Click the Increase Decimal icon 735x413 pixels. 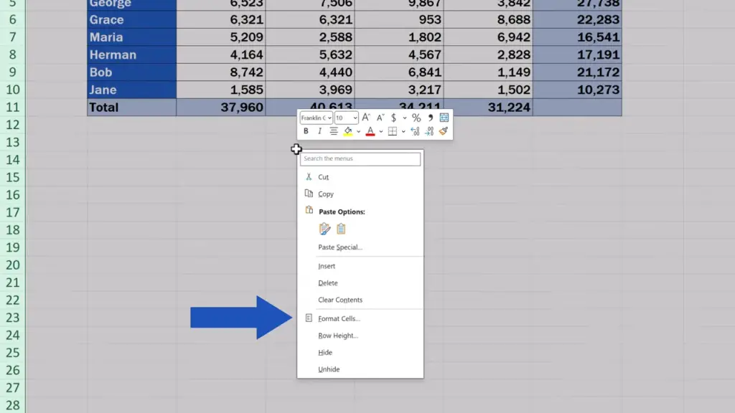point(415,131)
